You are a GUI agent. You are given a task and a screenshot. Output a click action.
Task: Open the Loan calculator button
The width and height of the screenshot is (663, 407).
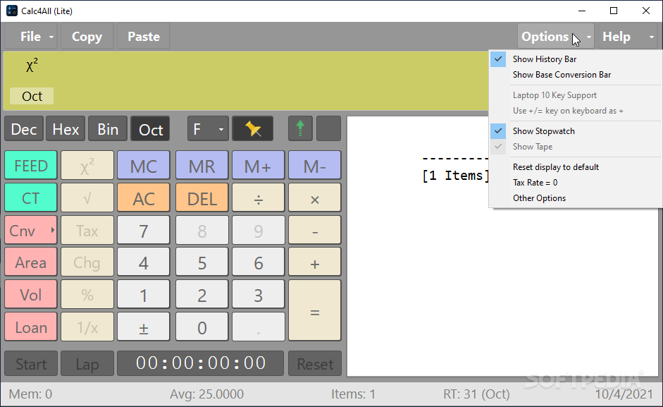point(31,327)
